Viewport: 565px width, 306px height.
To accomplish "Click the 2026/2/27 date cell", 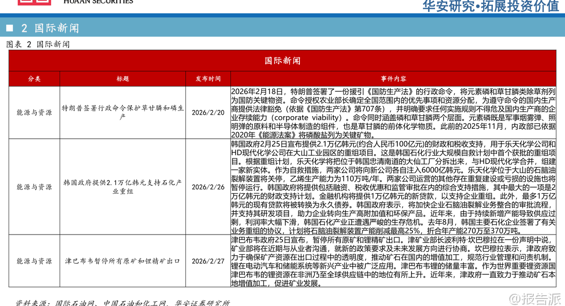I will (x=208, y=261).
